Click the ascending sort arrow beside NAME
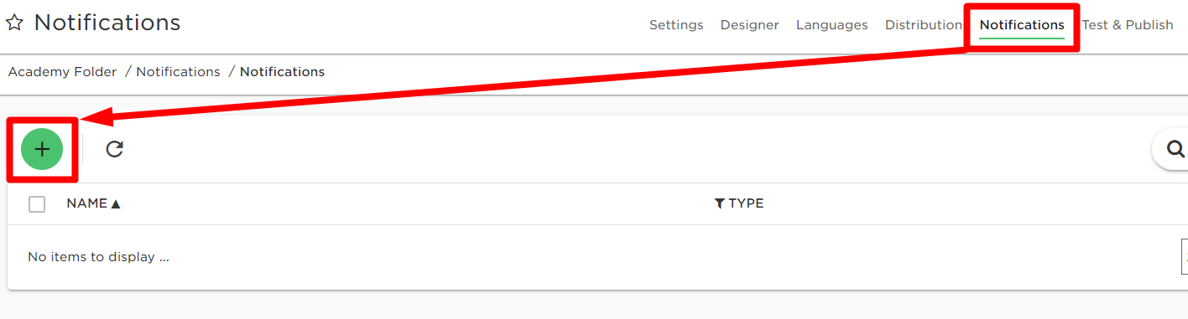The image size is (1188, 319). 116,203
